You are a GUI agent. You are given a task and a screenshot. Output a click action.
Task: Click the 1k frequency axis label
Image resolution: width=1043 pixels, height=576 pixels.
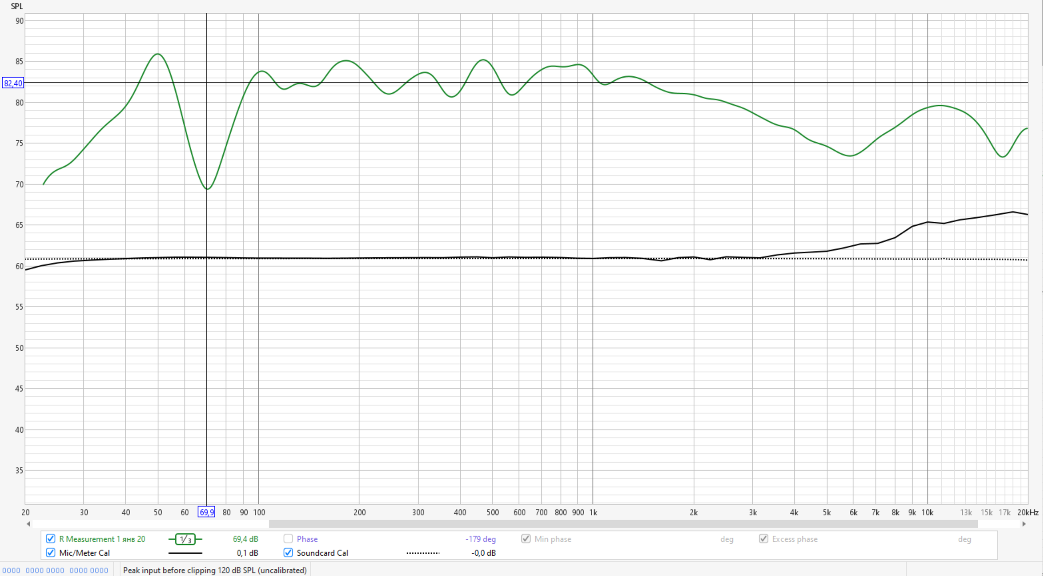(593, 513)
